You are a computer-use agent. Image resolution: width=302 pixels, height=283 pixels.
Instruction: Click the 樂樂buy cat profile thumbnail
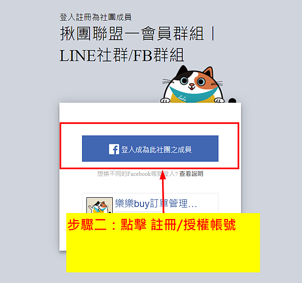tap(99, 205)
